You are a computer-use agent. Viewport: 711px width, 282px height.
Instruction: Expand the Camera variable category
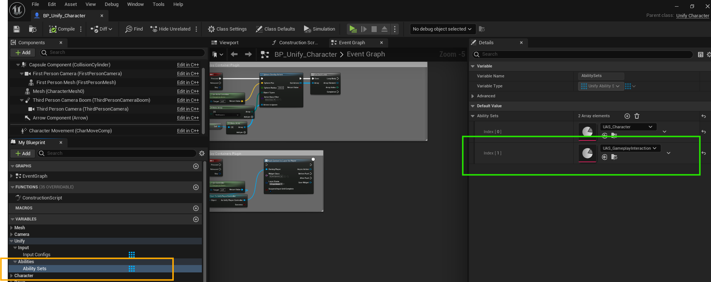tap(11, 234)
